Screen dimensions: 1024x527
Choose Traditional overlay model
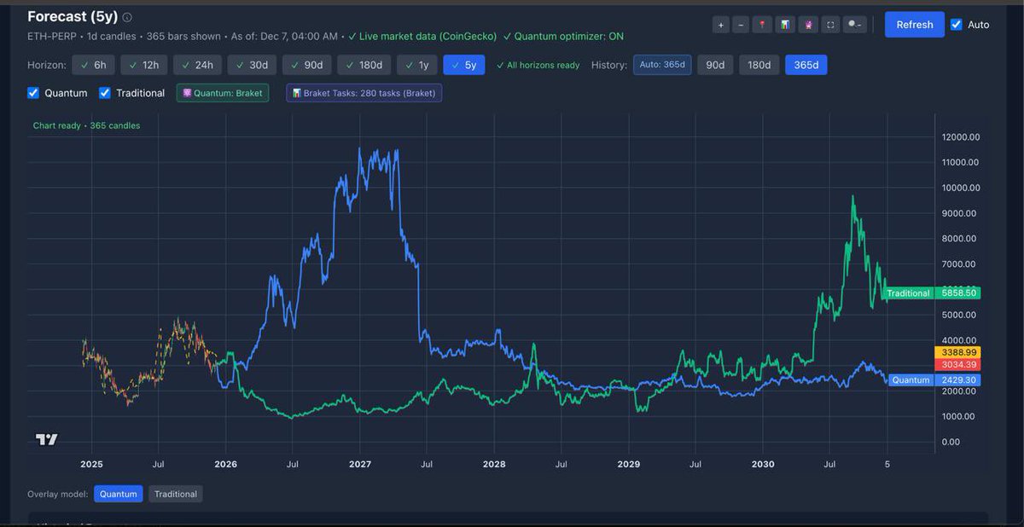pyautogui.click(x=176, y=494)
